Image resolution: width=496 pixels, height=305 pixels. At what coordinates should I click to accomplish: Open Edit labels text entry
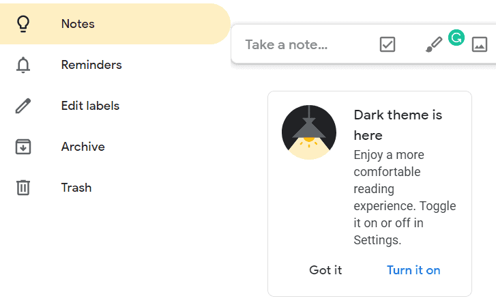[90, 106]
